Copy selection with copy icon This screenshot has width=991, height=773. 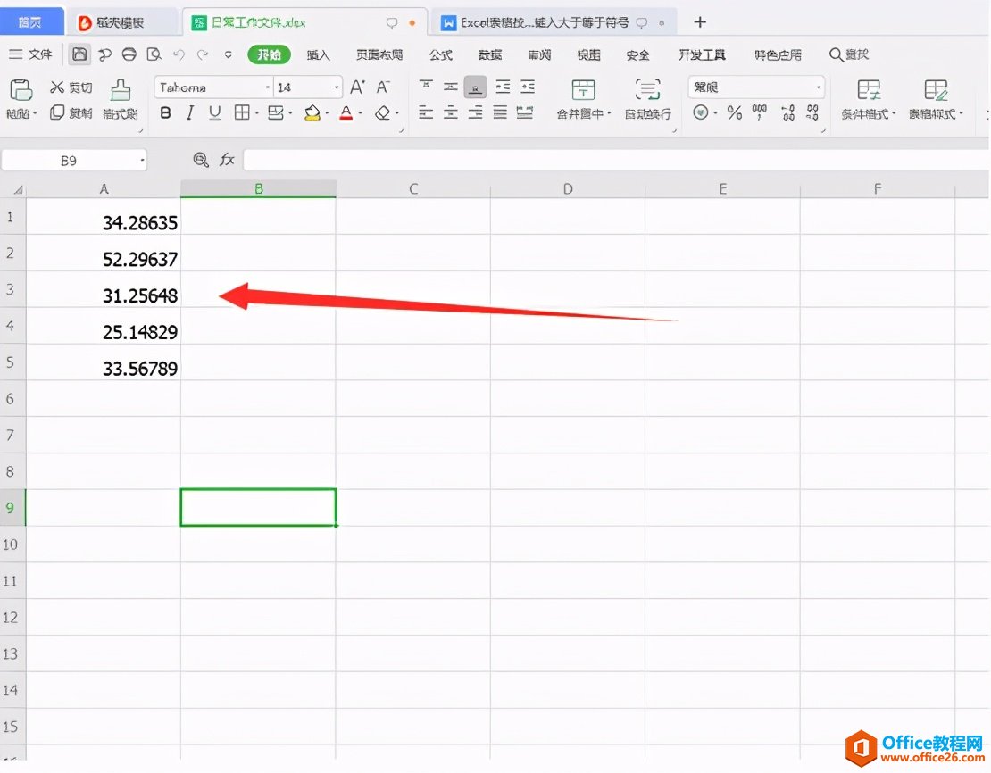pyautogui.click(x=57, y=112)
